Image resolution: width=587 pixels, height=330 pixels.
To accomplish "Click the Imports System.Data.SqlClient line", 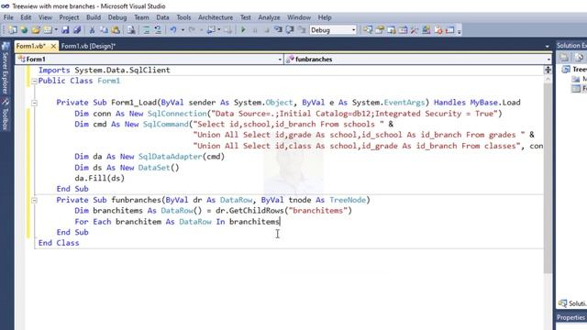I will pos(104,70).
